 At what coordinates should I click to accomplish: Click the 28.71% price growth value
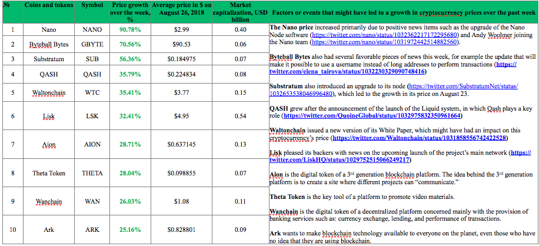[130, 144]
